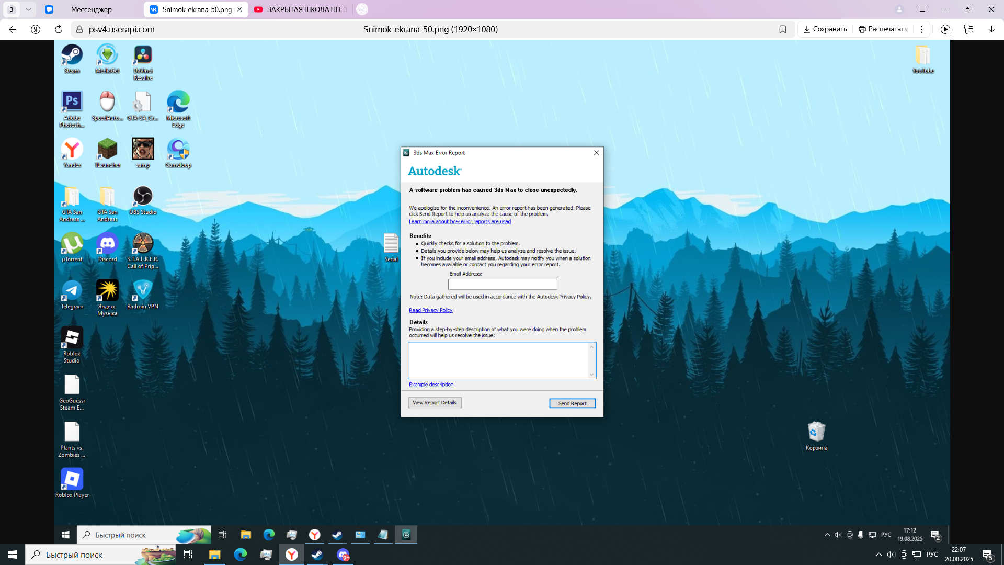The width and height of the screenshot is (1004, 565).
Task: Open browser downloads via the download arrow icon
Action: tap(991, 29)
